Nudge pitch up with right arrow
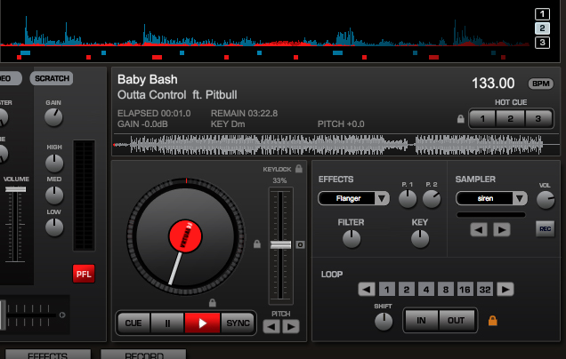Viewport: 566px width, 359px height. [291, 326]
